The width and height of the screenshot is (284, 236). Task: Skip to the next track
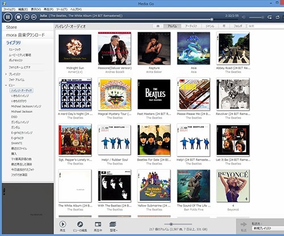click(34, 17)
